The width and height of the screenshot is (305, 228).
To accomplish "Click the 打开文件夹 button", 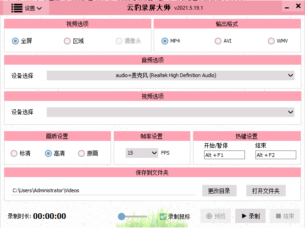I will point(266,191).
